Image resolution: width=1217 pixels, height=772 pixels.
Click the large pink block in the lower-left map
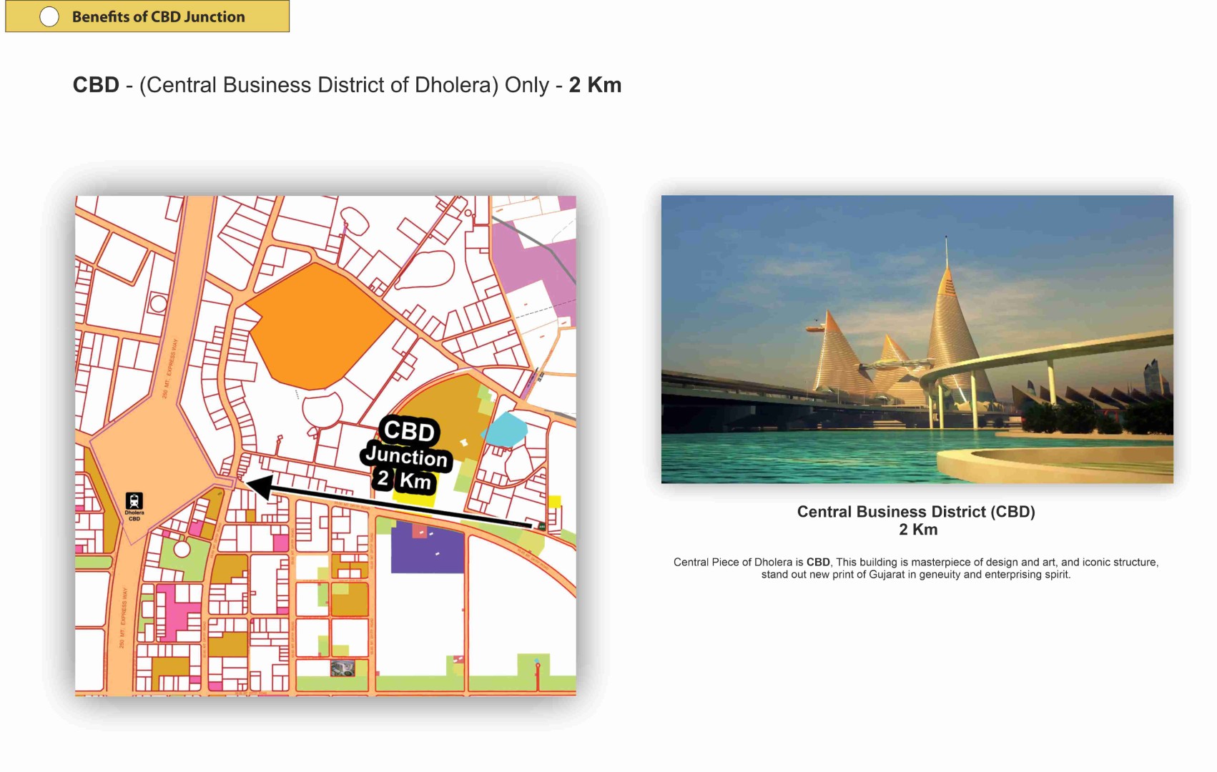[x=172, y=611]
